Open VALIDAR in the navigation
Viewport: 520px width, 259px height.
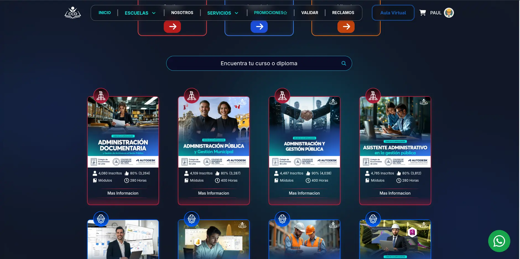pyautogui.click(x=310, y=13)
